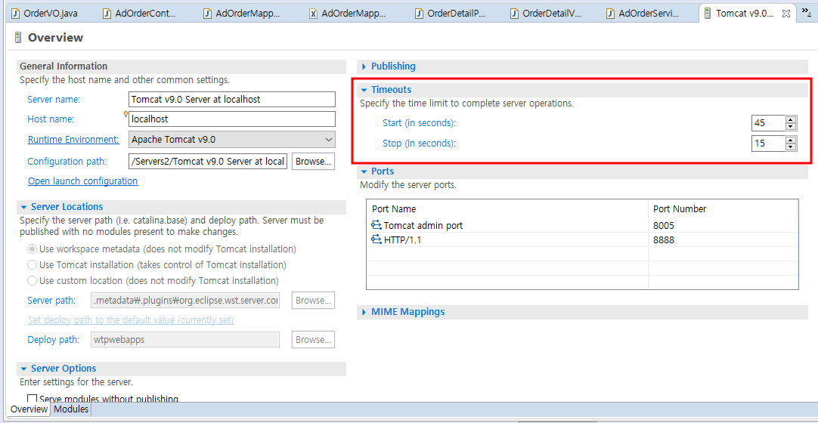Image resolution: width=818 pixels, height=423 pixels.
Task: Click the lightbulb hint icon by Host name
Action: 125,114
